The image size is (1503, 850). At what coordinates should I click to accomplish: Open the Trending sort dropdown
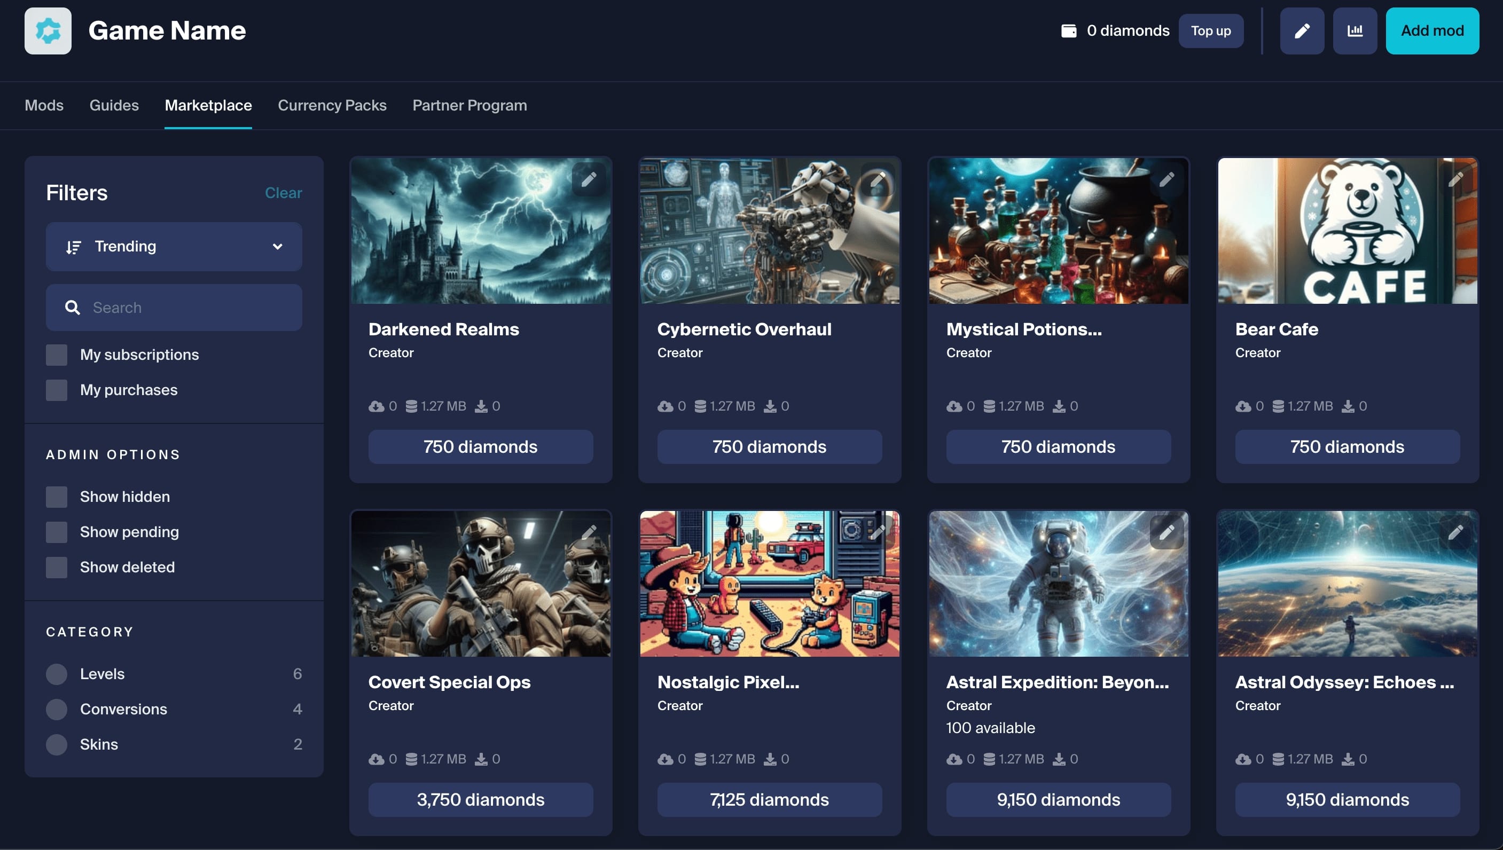coord(174,246)
